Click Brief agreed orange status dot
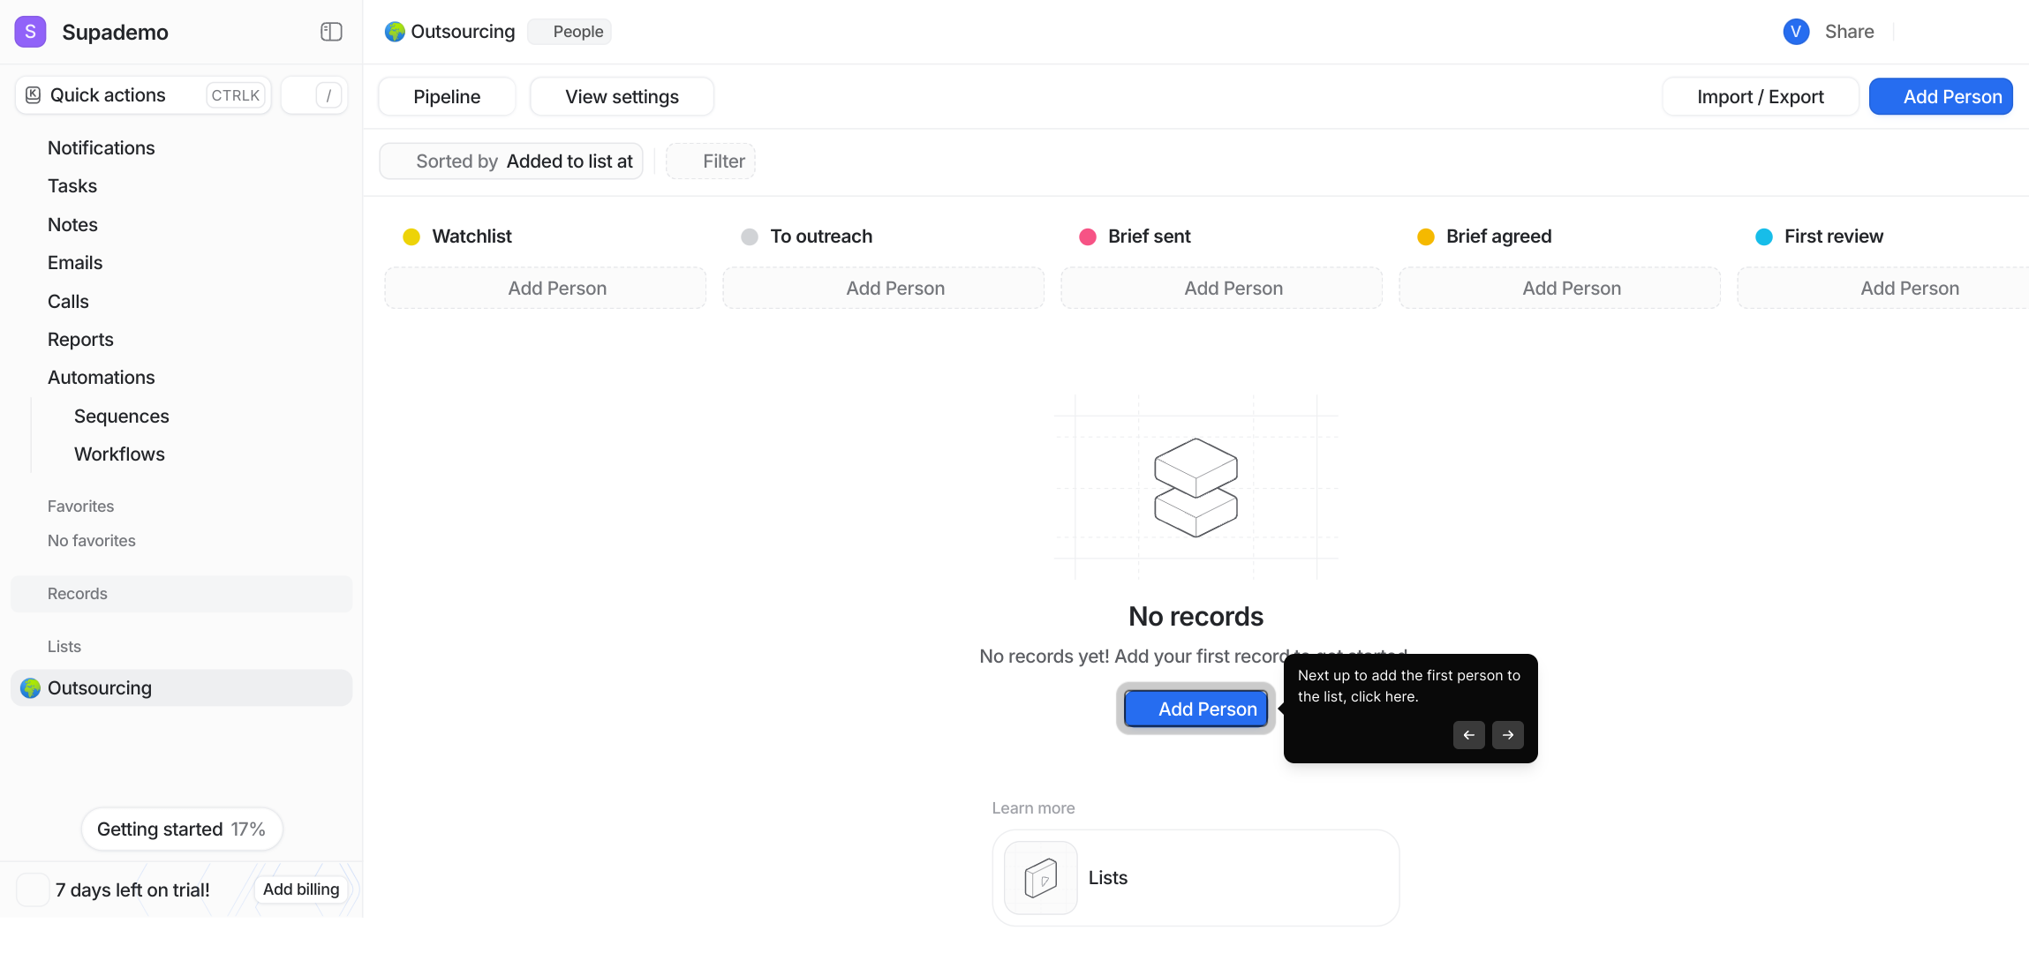 tap(1426, 236)
